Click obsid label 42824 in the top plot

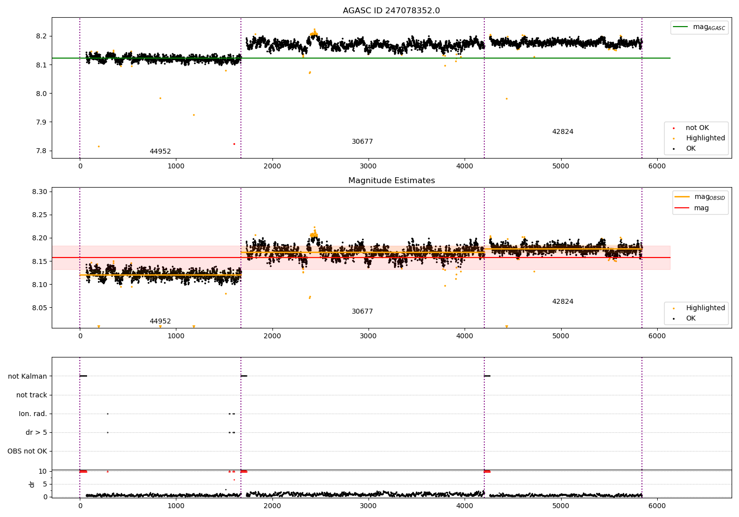click(563, 132)
